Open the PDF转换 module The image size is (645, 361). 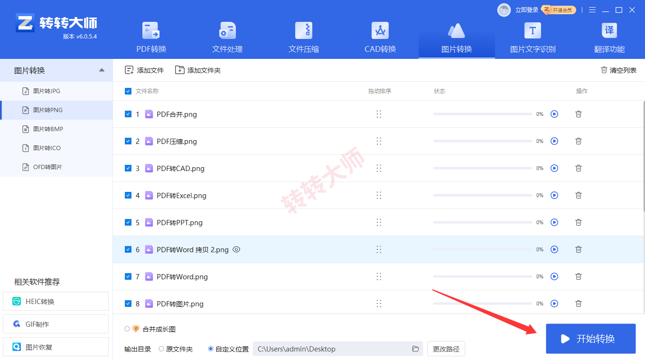point(151,38)
